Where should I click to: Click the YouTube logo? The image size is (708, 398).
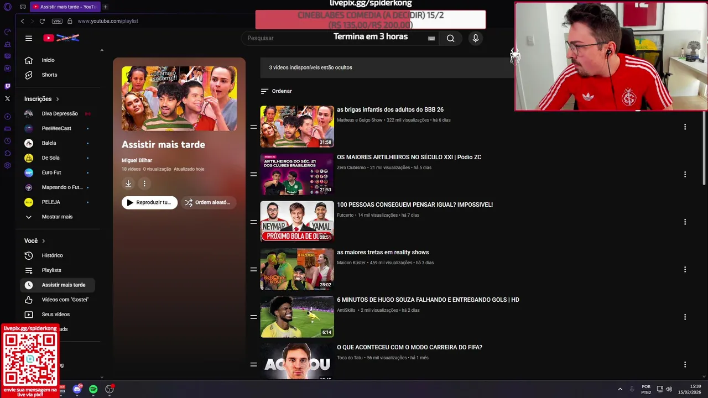(x=61, y=38)
